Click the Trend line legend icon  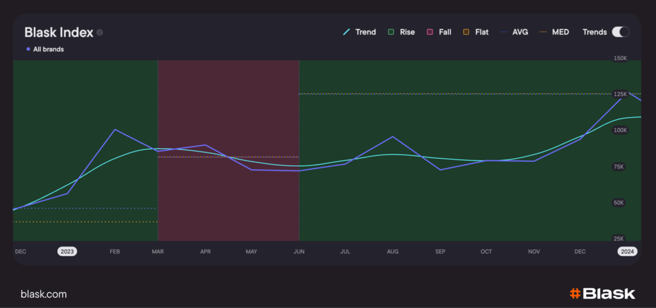347,32
